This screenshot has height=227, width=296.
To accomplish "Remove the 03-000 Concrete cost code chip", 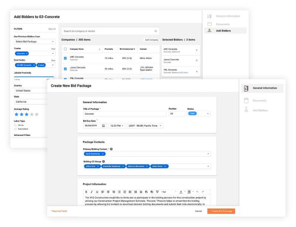I will (x=34, y=65).
